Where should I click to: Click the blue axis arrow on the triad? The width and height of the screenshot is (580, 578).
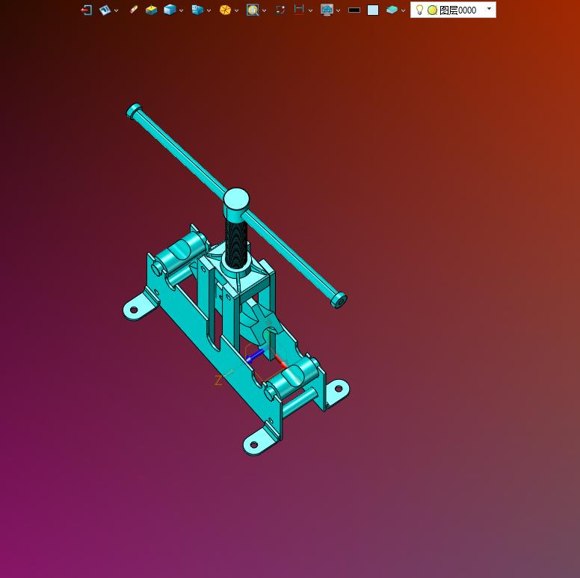pos(254,356)
